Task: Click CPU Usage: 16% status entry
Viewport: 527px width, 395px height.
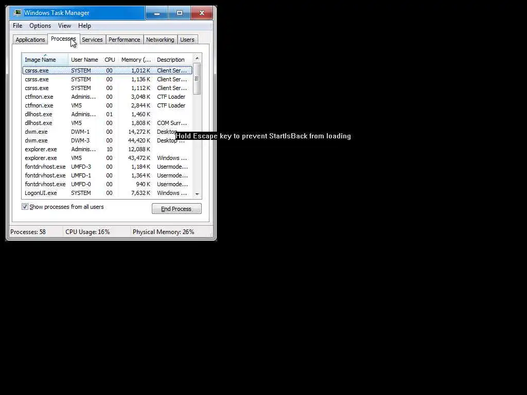Action: [87, 232]
